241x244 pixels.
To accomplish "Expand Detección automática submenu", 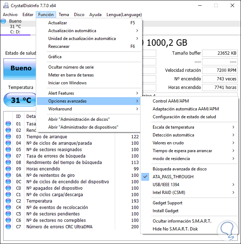I will coord(189,135).
